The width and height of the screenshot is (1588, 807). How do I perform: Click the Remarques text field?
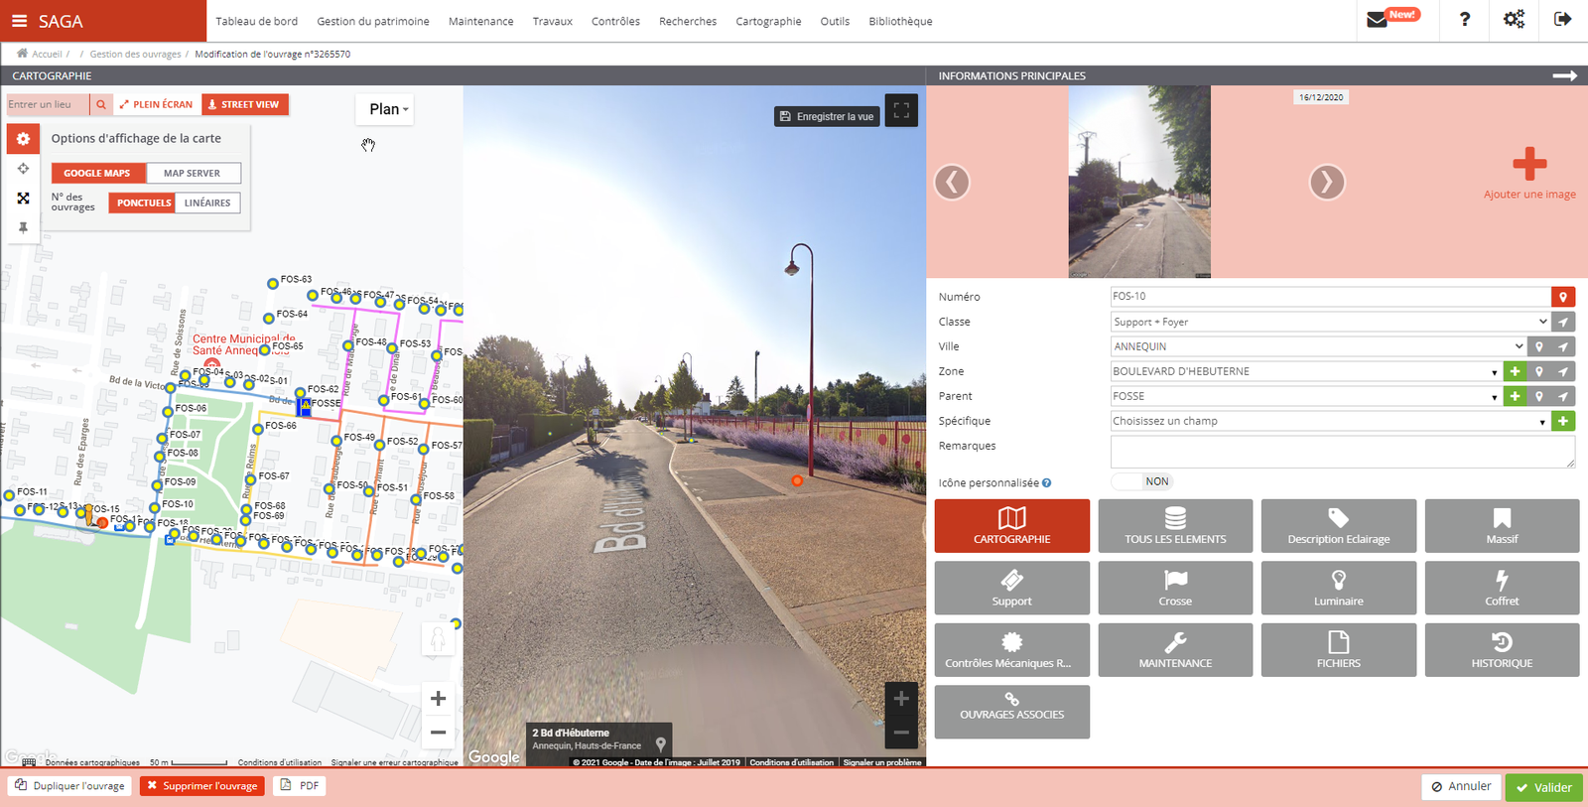coord(1340,452)
